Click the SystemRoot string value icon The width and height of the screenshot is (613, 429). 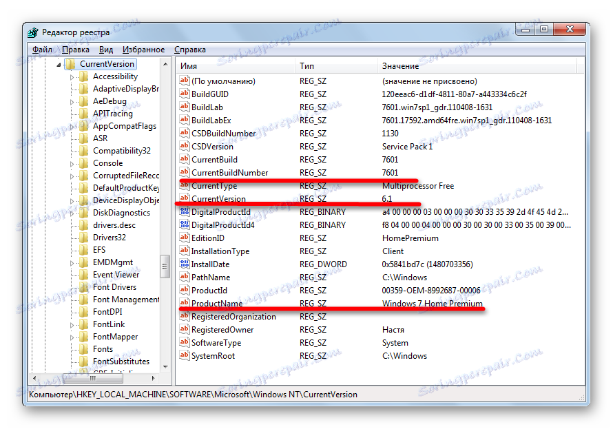pos(184,355)
